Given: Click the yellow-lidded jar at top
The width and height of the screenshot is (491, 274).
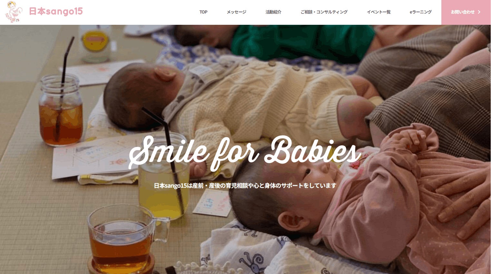Looking at the screenshot, I should (x=95, y=43).
